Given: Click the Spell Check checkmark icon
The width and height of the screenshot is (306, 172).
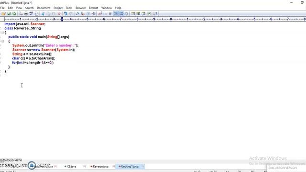Looking at the screenshot, I should click(31, 14).
